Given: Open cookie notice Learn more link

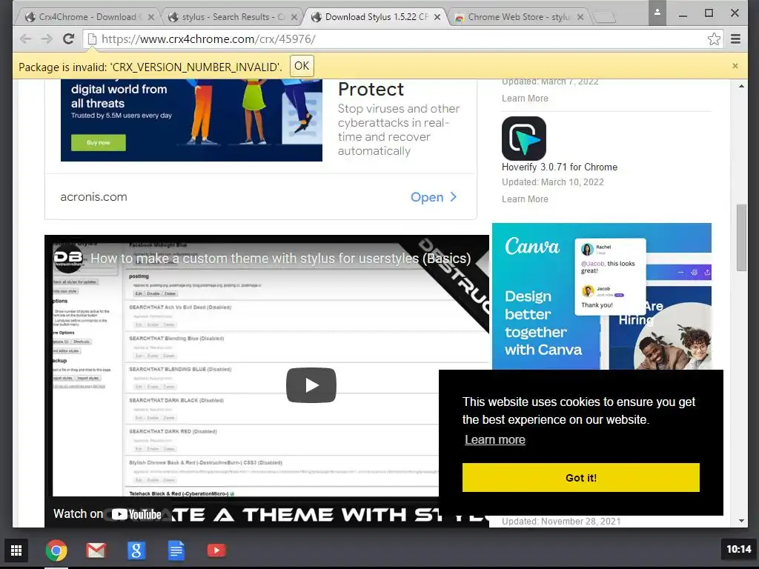Looking at the screenshot, I should click(x=494, y=439).
